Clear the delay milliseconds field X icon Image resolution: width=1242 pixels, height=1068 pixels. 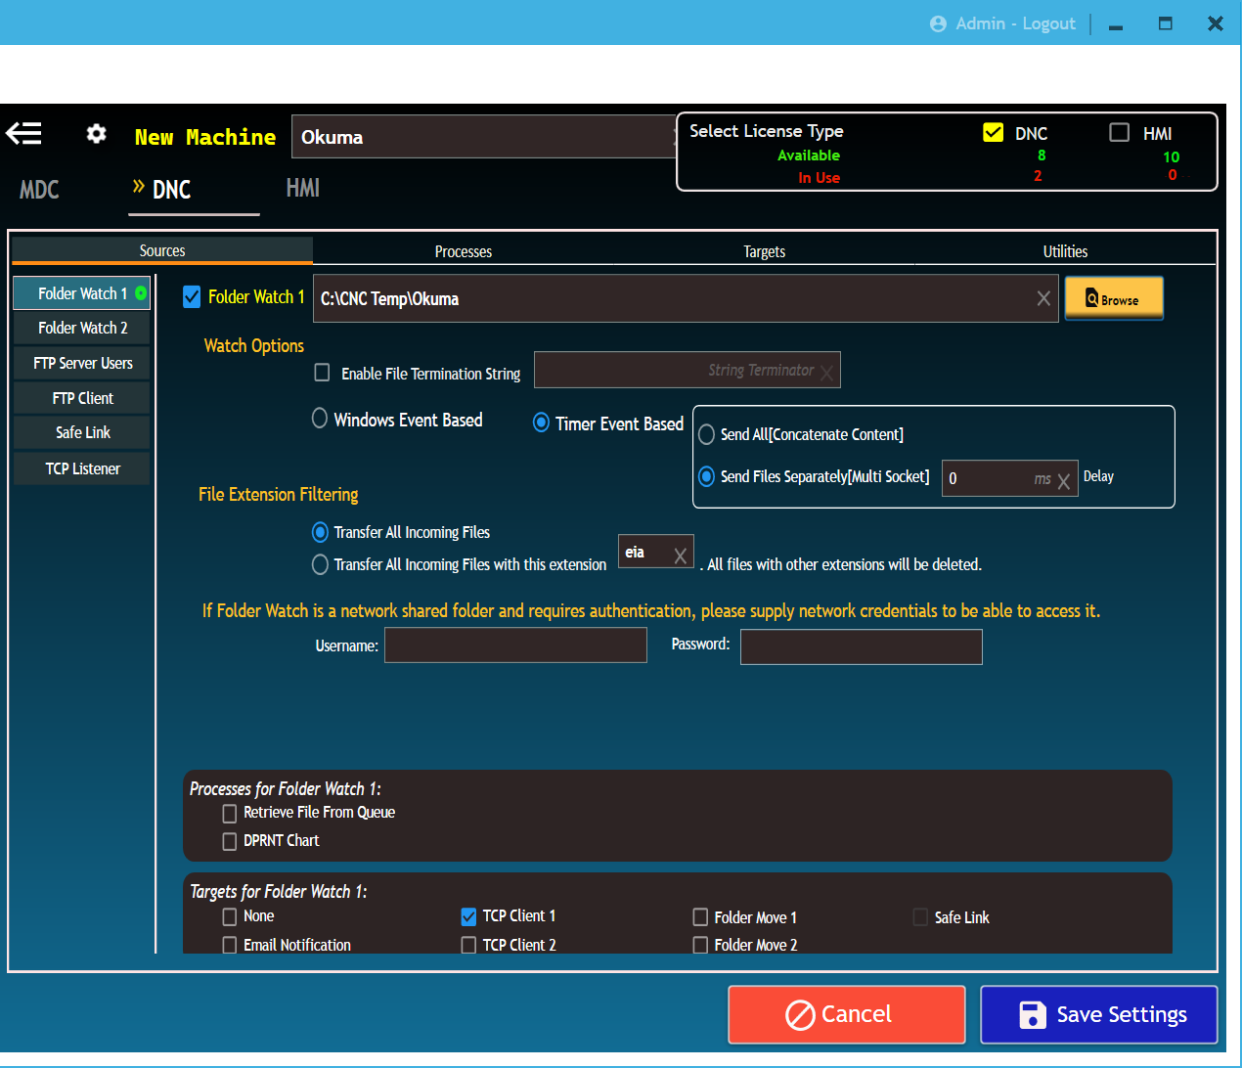(x=1064, y=480)
